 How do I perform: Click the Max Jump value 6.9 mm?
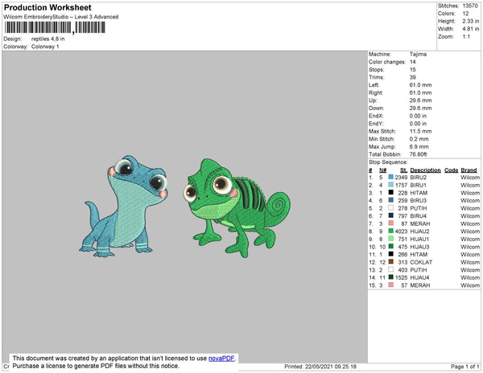[x=419, y=146]
